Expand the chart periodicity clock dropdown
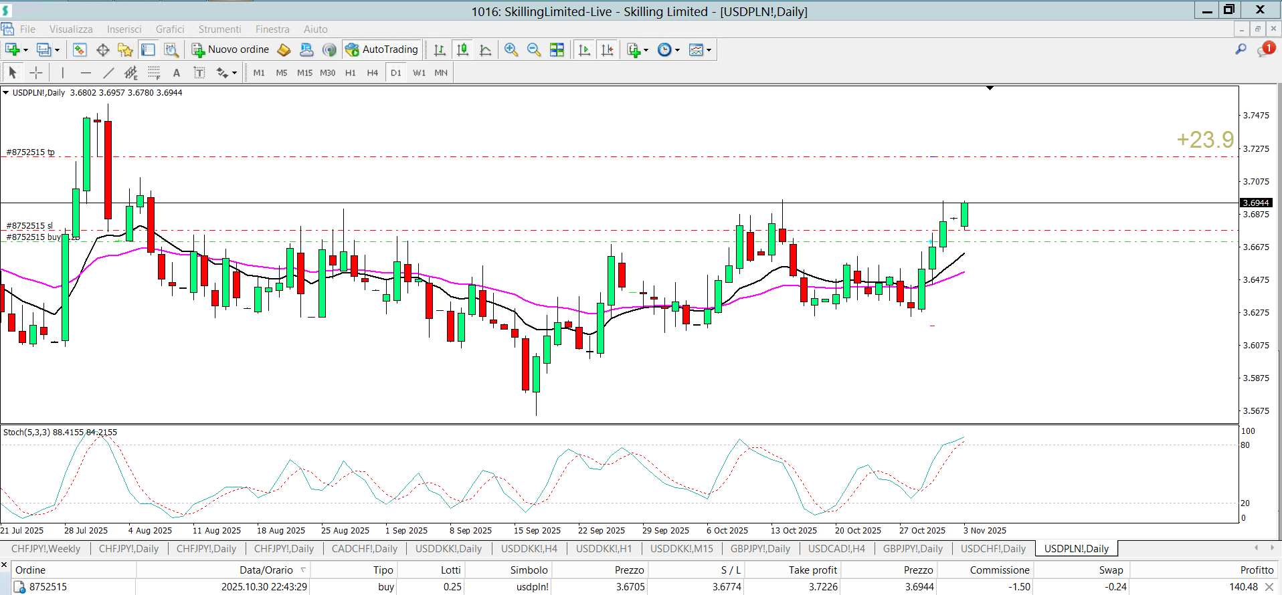Screen dimensions: 1282x595 click(669, 49)
